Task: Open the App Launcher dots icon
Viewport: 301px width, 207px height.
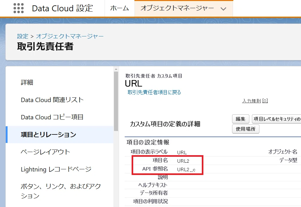Action: pyautogui.click(x=19, y=8)
